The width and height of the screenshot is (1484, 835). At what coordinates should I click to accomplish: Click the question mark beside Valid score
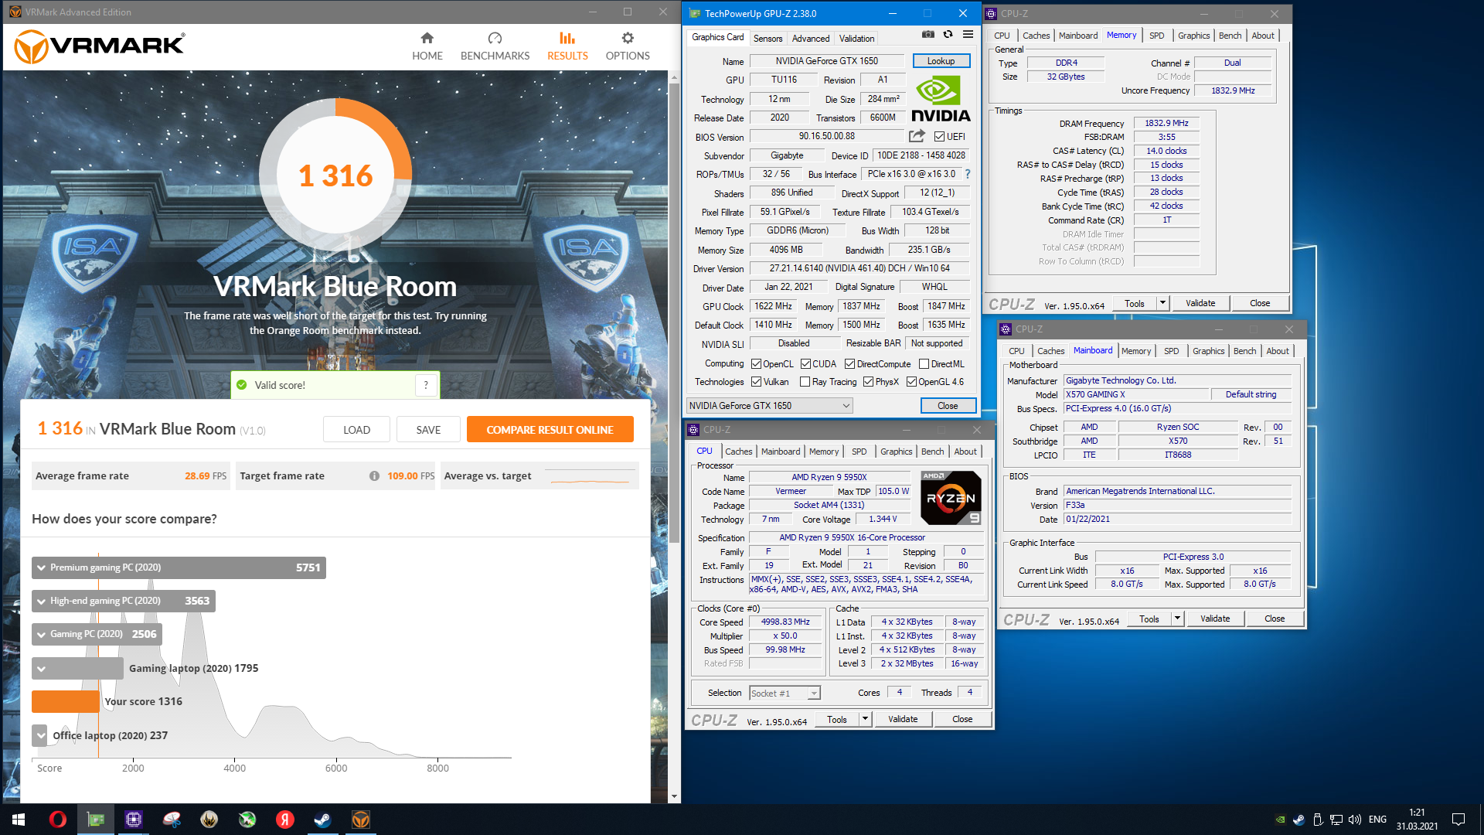click(x=426, y=385)
